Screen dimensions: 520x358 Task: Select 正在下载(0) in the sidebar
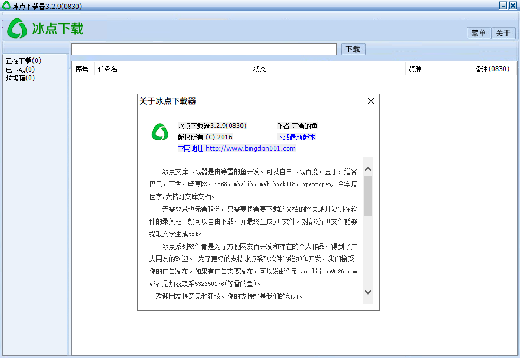point(23,61)
